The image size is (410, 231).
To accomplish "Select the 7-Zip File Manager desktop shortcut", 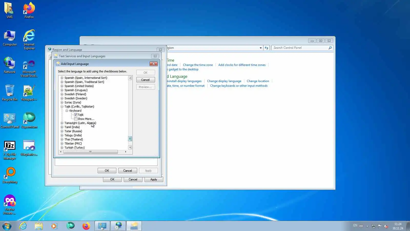I will pyautogui.click(x=9, y=150).
